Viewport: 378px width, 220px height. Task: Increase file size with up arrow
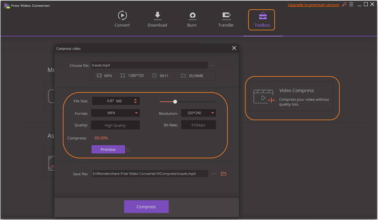[136, 99]
